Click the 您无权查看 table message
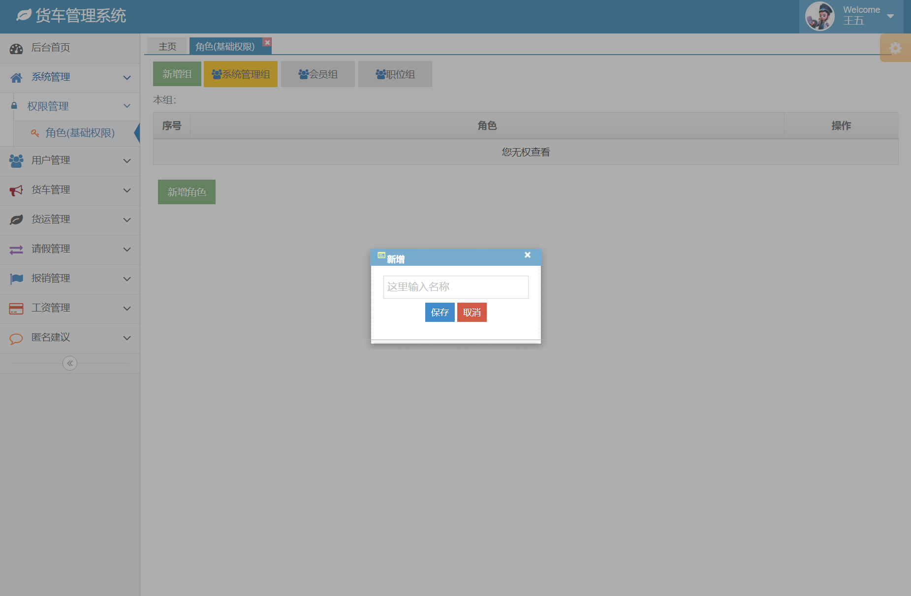This screenshot has width=911, height=596. click(526, 152)
